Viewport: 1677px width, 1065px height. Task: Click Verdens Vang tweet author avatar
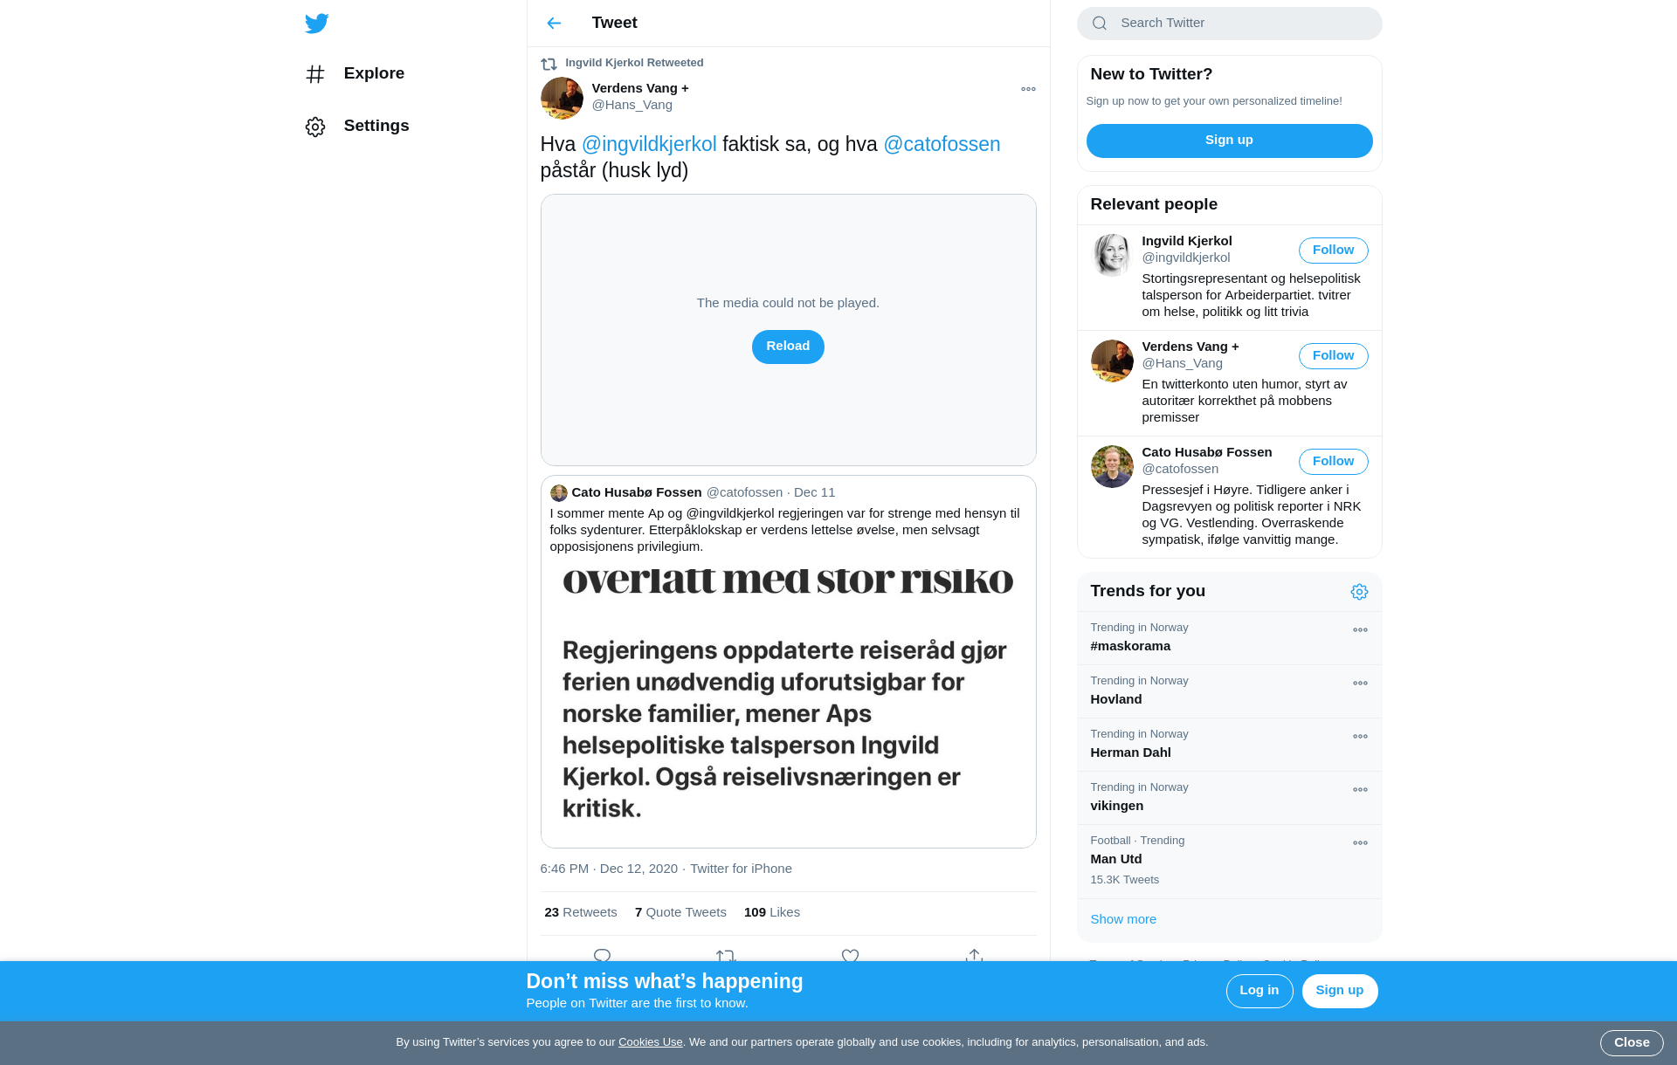562,98
